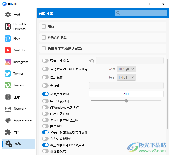Select the YouTube play icon in sidebar
This screenshot has width=169, height=155.
(x=8, y=50)
